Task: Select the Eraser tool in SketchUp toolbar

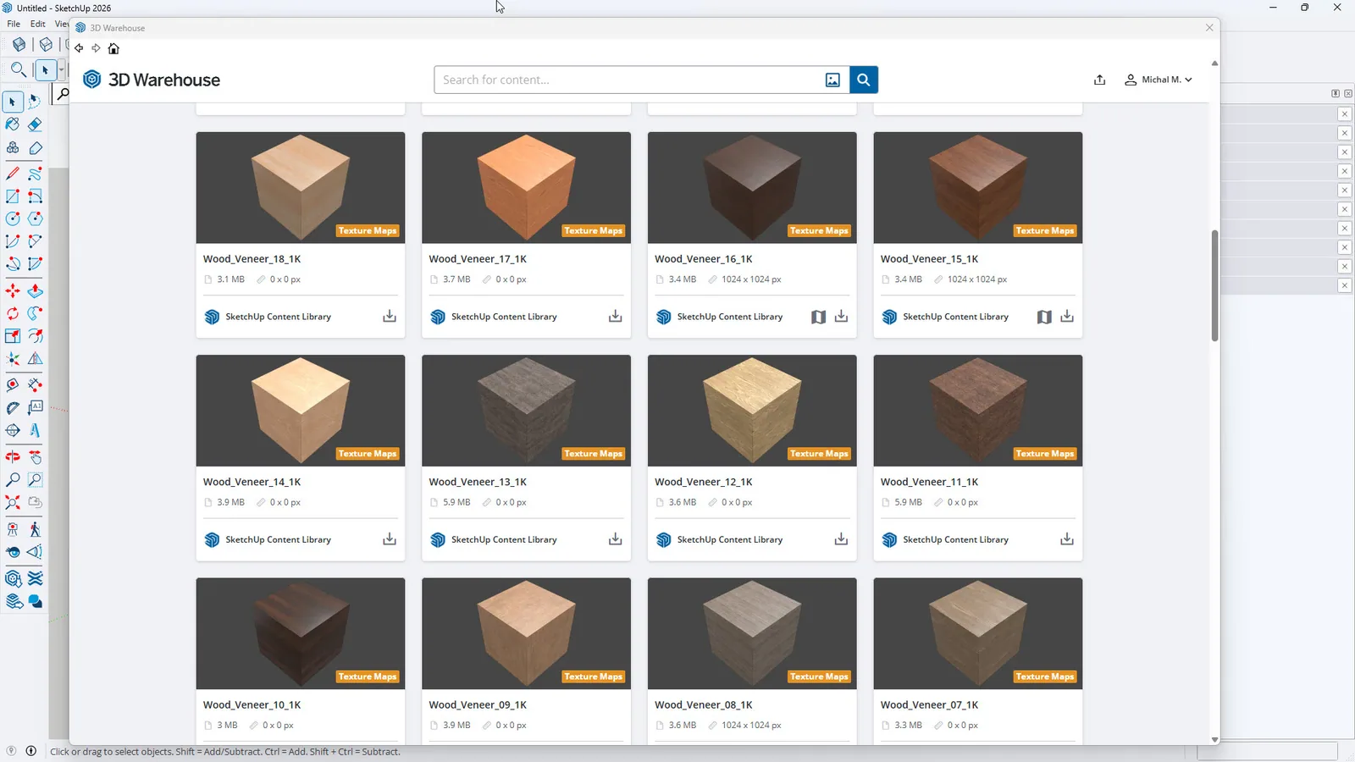Action: tap(35, 124)
